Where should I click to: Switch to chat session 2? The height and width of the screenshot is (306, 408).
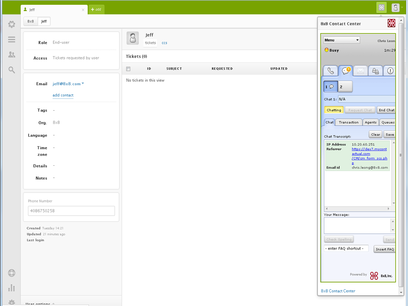(345, 86)
